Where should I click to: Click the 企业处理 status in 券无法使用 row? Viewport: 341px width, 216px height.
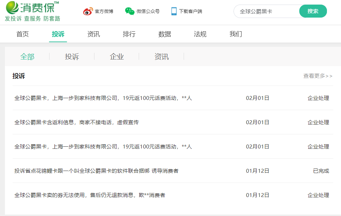(x=319, y=195)
